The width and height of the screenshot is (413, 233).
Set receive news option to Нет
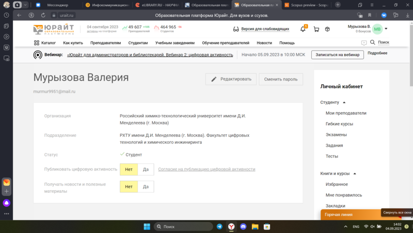[x=129, y=187]
